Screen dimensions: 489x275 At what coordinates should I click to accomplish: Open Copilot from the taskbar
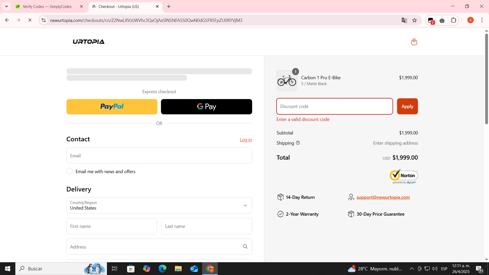coord(147,269)
